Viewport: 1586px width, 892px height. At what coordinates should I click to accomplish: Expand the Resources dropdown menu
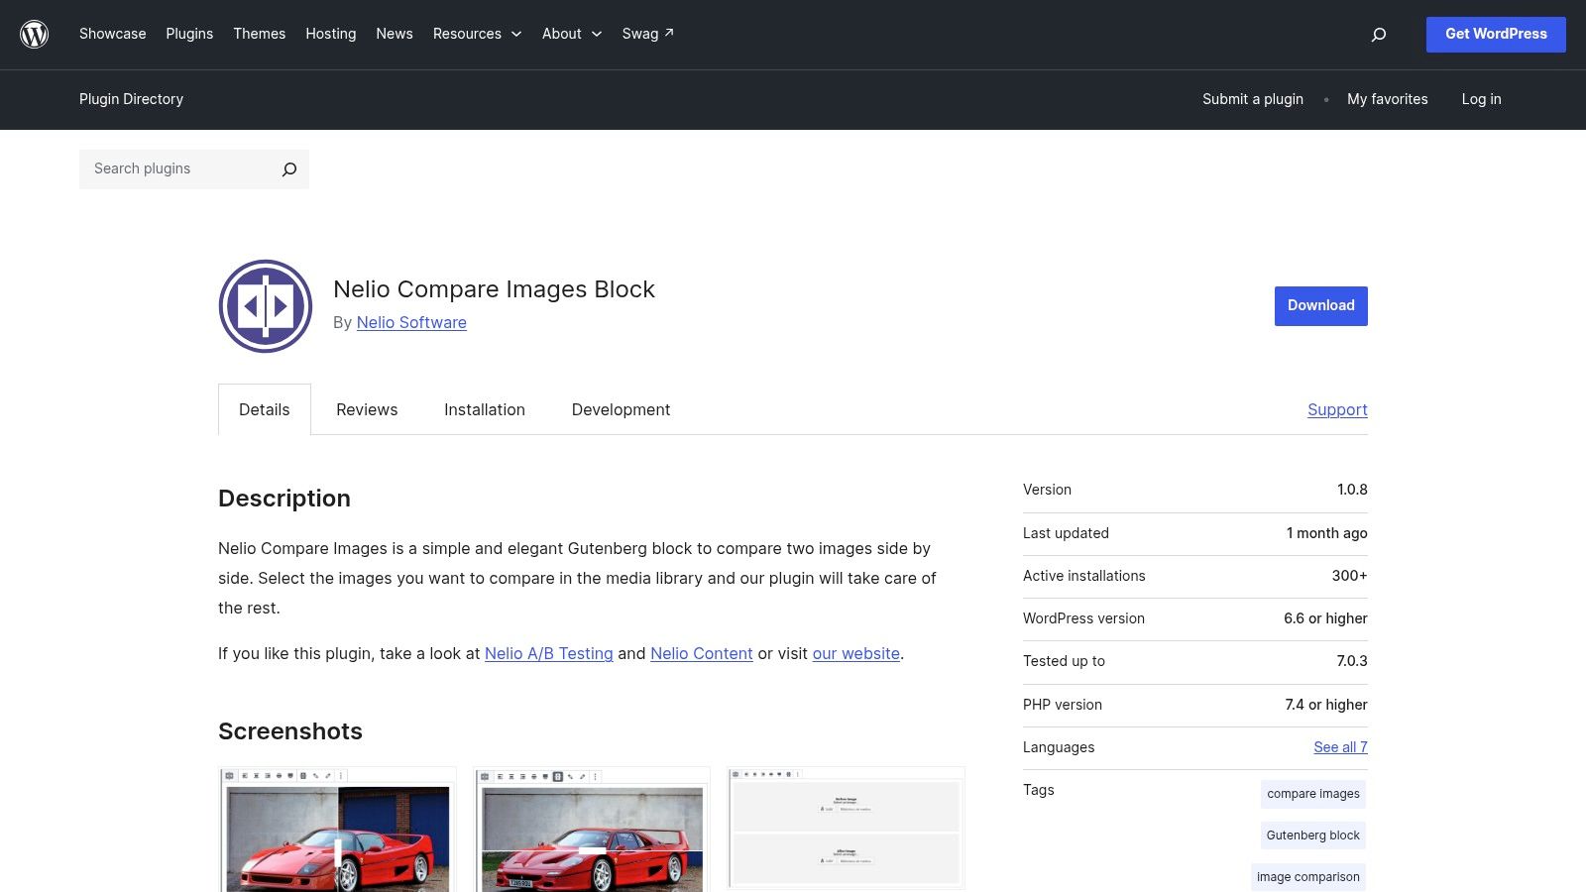click(477, 34)
